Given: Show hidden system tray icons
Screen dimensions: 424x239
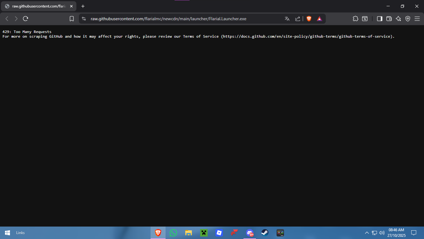Looking at the screenshot, I should pos(367,233).
